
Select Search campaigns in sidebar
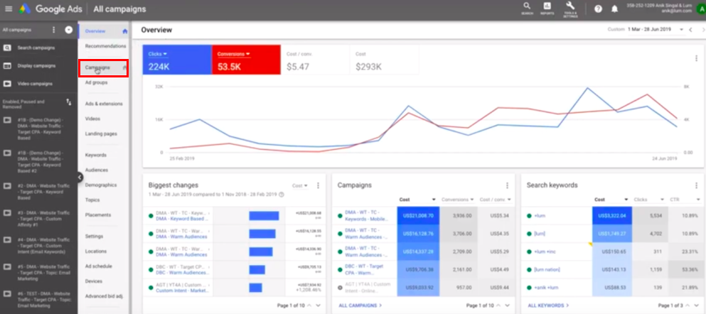point(36,48)
